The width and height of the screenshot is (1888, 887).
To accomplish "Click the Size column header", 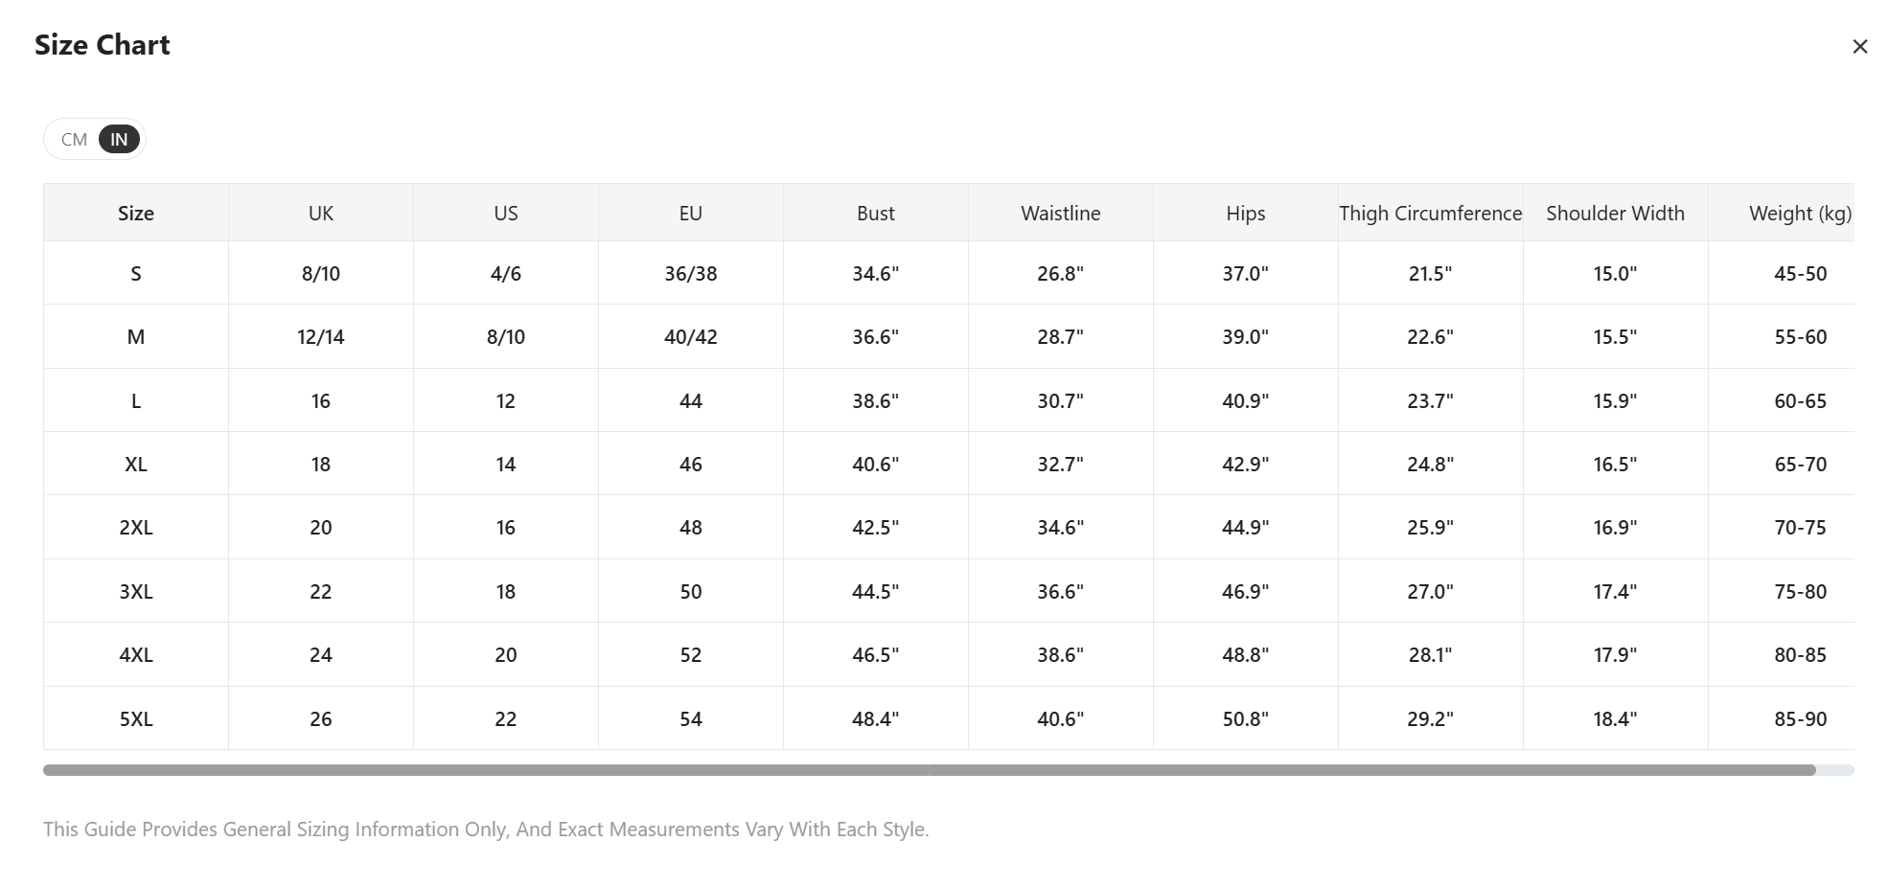I will coord(136,214).
